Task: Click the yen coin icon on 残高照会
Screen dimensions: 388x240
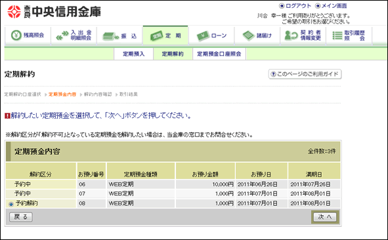Action: [x=16, y=35]
